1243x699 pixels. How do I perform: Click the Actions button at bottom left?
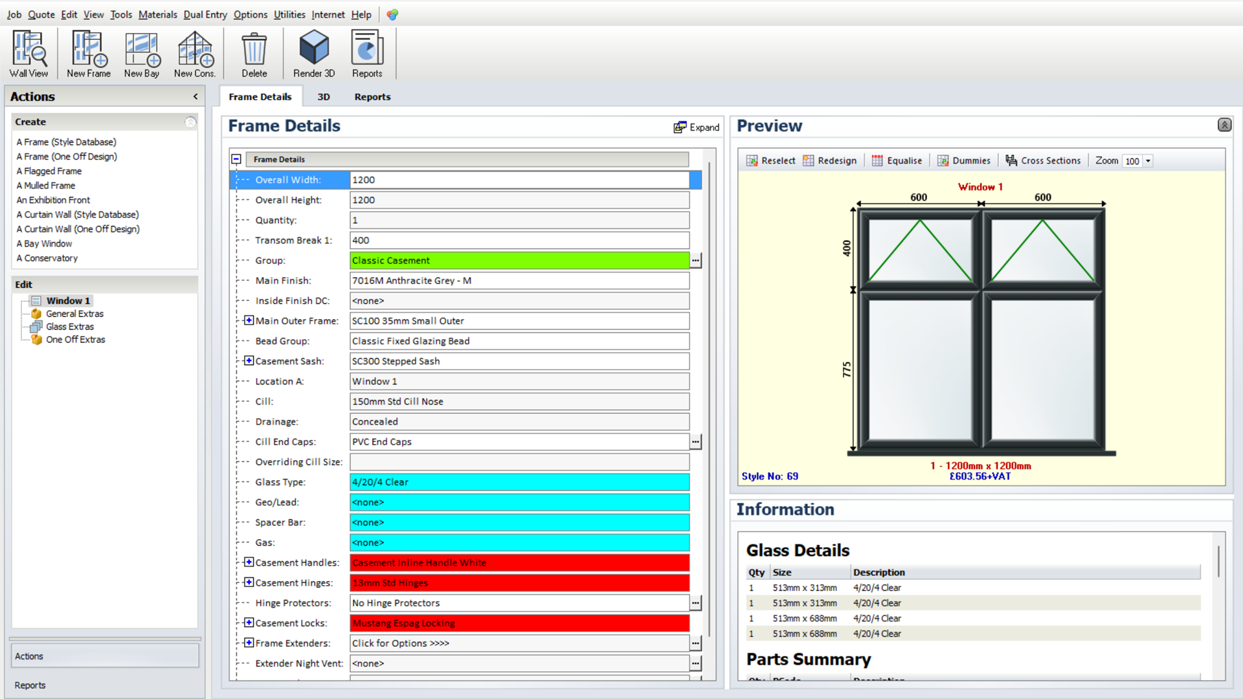(104, 656)
